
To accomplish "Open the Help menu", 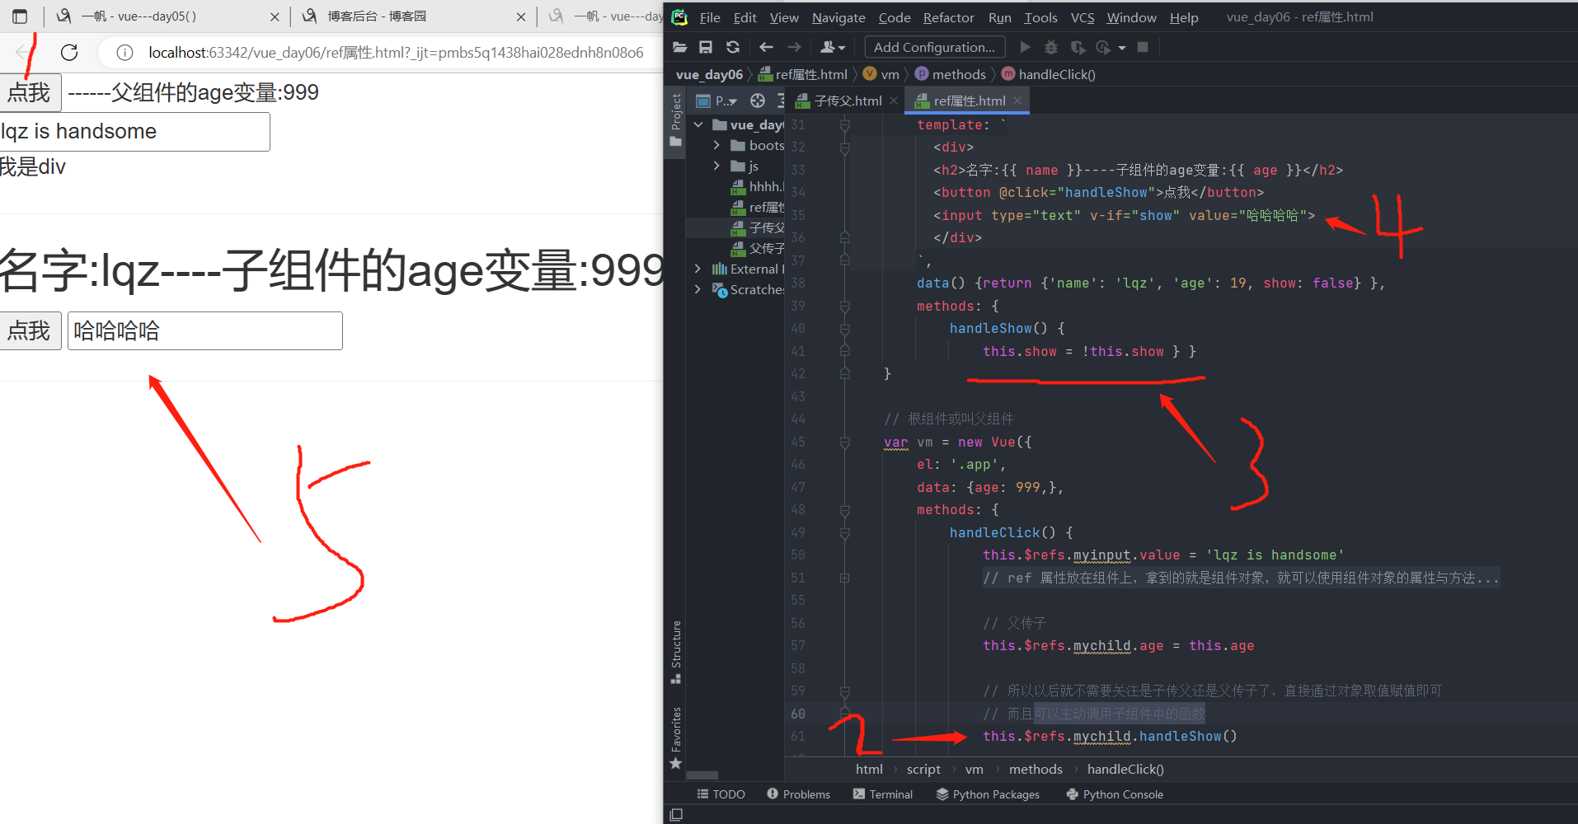I will [x=1184, y=17].
